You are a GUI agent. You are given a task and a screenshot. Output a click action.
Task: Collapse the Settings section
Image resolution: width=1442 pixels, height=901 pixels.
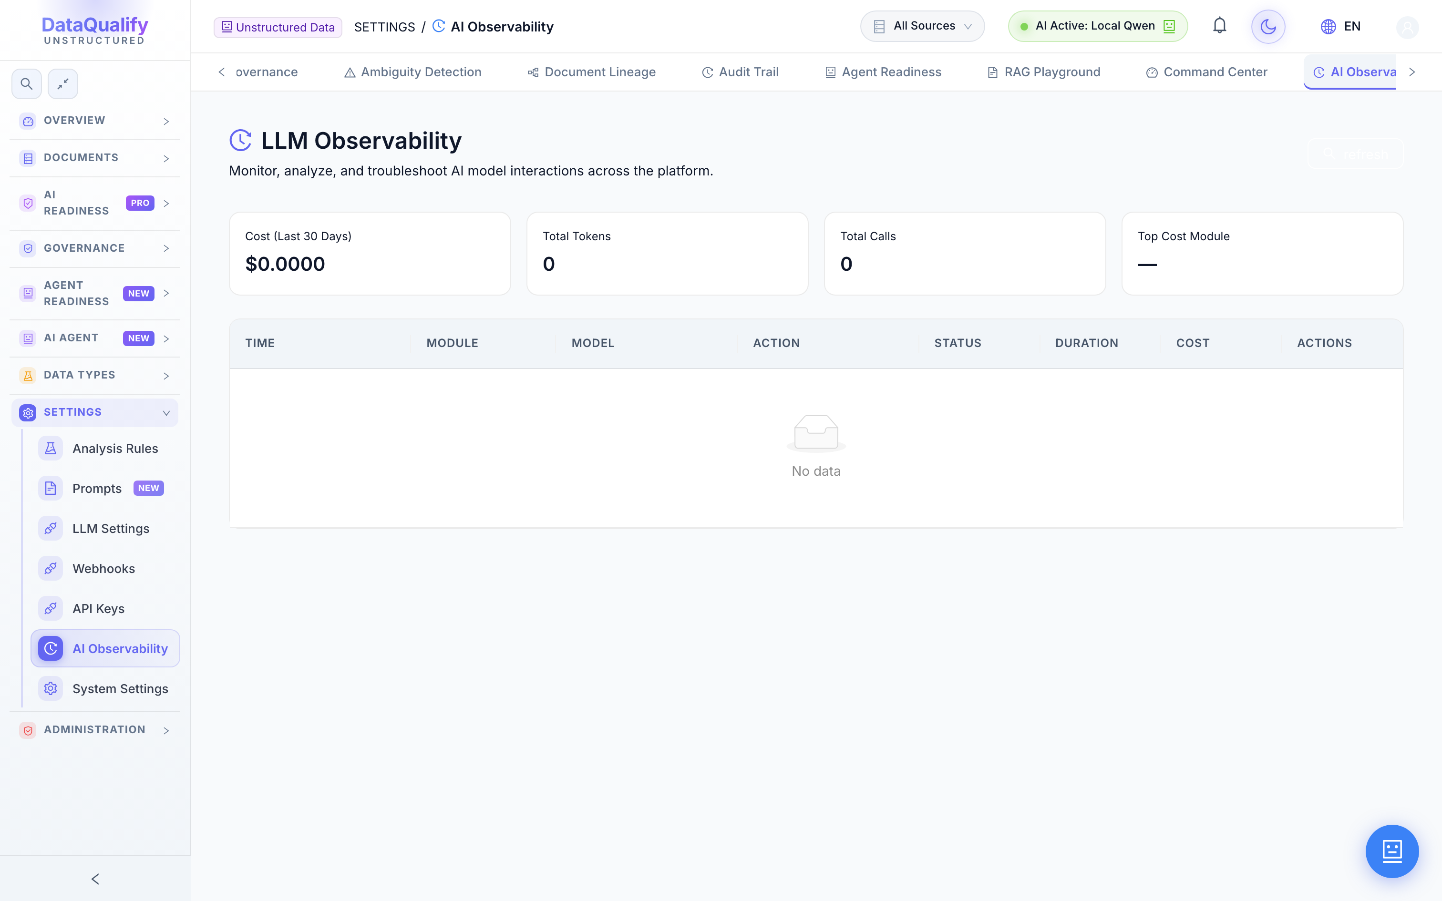(x=95, y=412)
